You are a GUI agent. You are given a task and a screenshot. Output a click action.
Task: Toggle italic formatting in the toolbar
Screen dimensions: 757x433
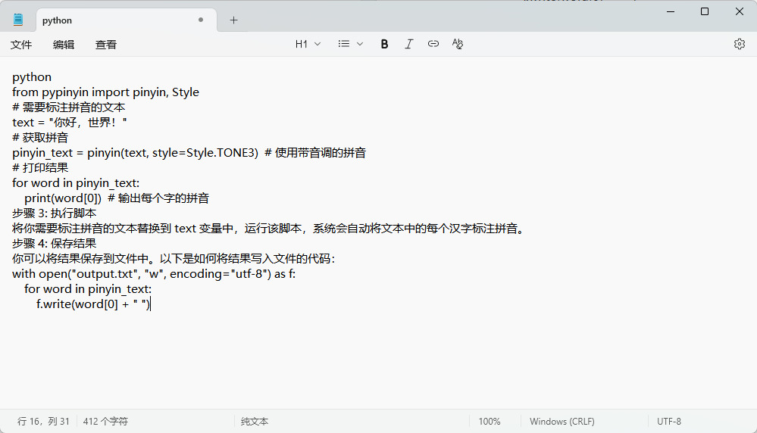[x=408, y=44]
